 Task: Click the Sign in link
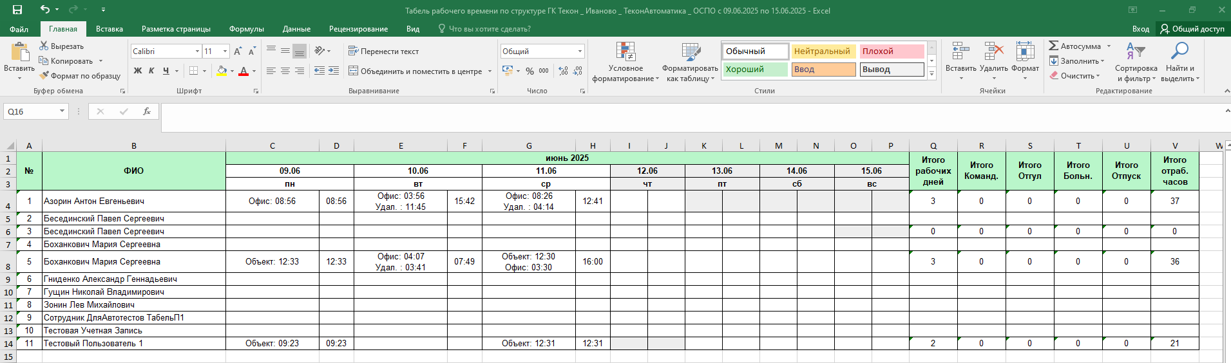[x=1140, y=29]
